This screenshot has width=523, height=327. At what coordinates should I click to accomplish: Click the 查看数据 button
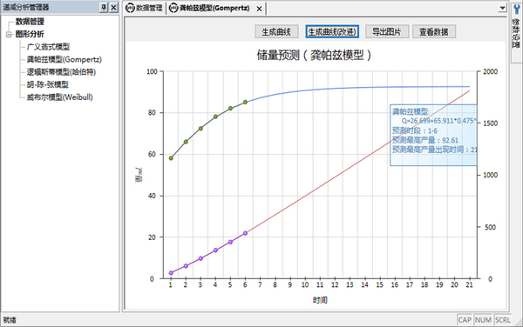[x=434, y=32]
